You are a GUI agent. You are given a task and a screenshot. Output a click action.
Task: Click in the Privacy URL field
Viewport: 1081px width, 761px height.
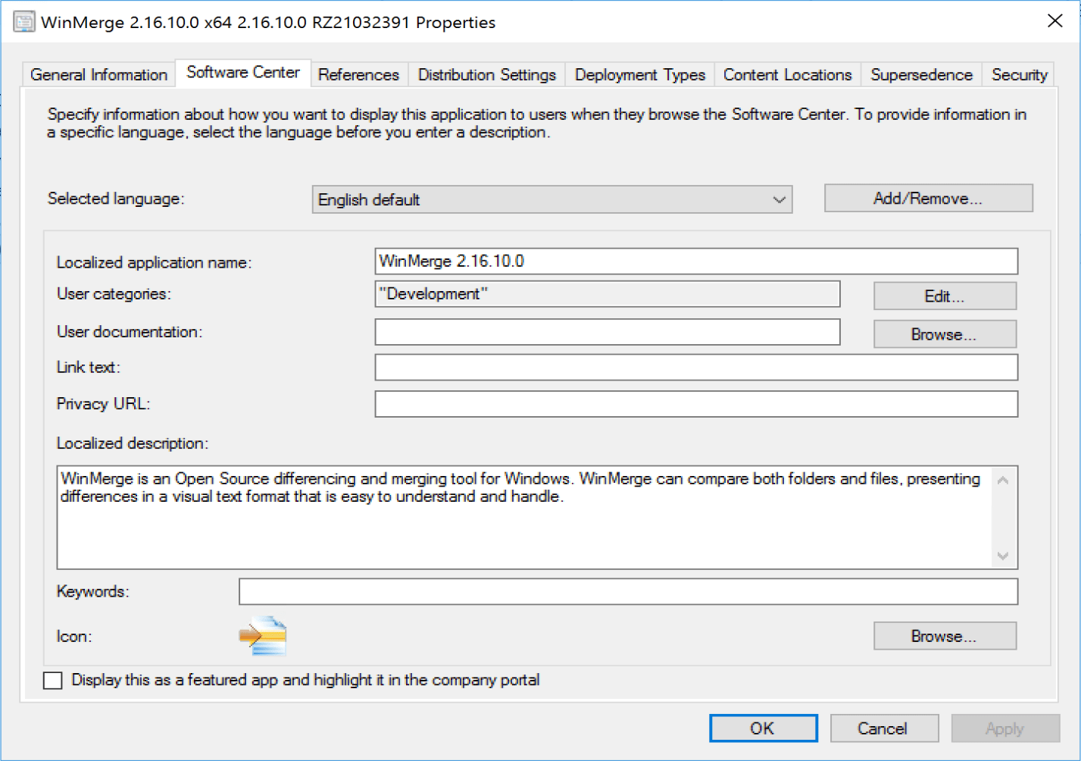[x=695, y=404]
